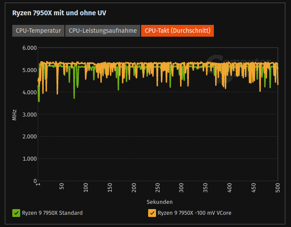Click the 300 x-axis tick label
Viewport: 291px width, 227px height.
(181, 188)
